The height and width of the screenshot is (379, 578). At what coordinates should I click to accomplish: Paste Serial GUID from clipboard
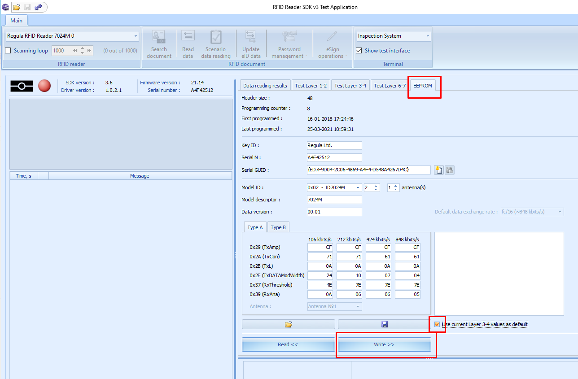450,170
